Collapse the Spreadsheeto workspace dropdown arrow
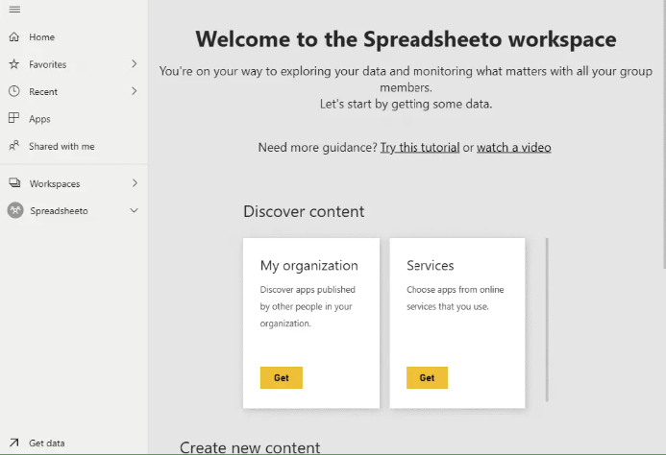 point(135,210)
